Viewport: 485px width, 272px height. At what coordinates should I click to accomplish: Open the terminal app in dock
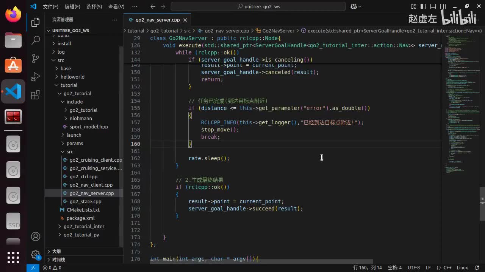click(13, 117)
